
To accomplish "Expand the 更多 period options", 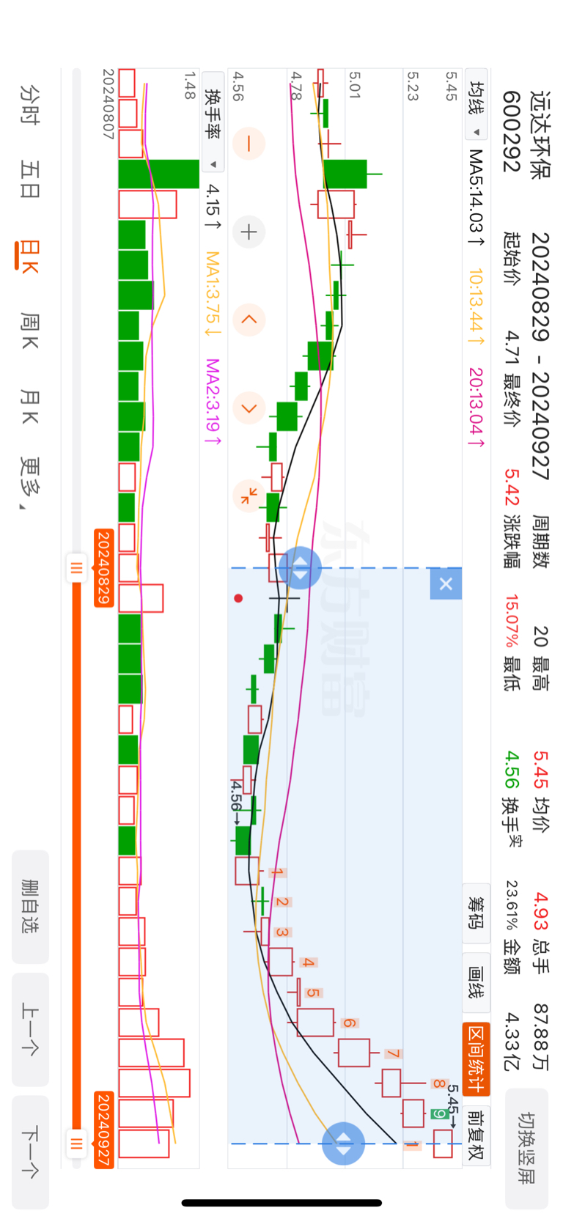I will [29, 482].
